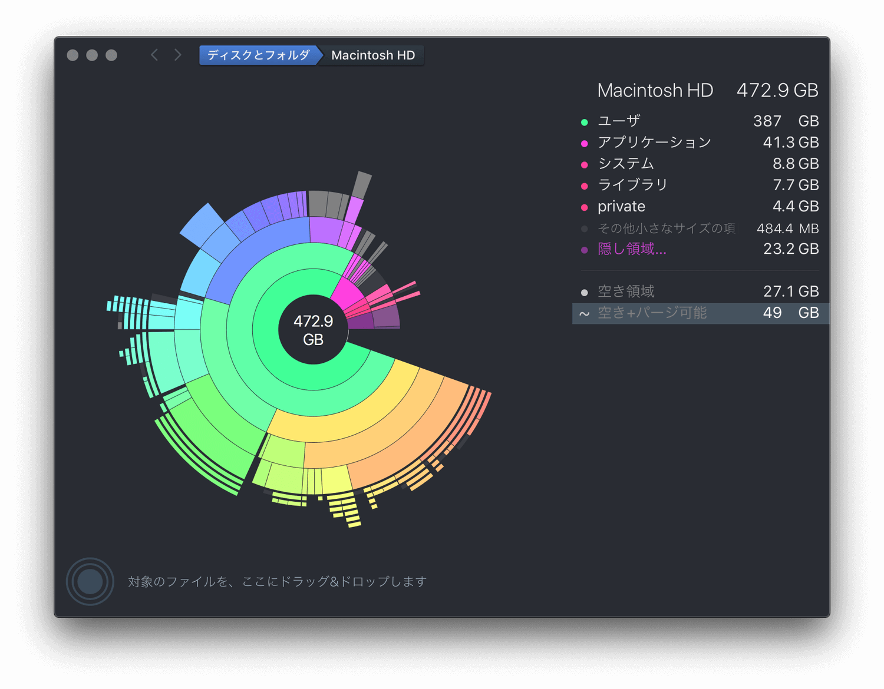Screen dimensions: 884x689
Task: Click the 41.3 GB value
Action: 791,143
